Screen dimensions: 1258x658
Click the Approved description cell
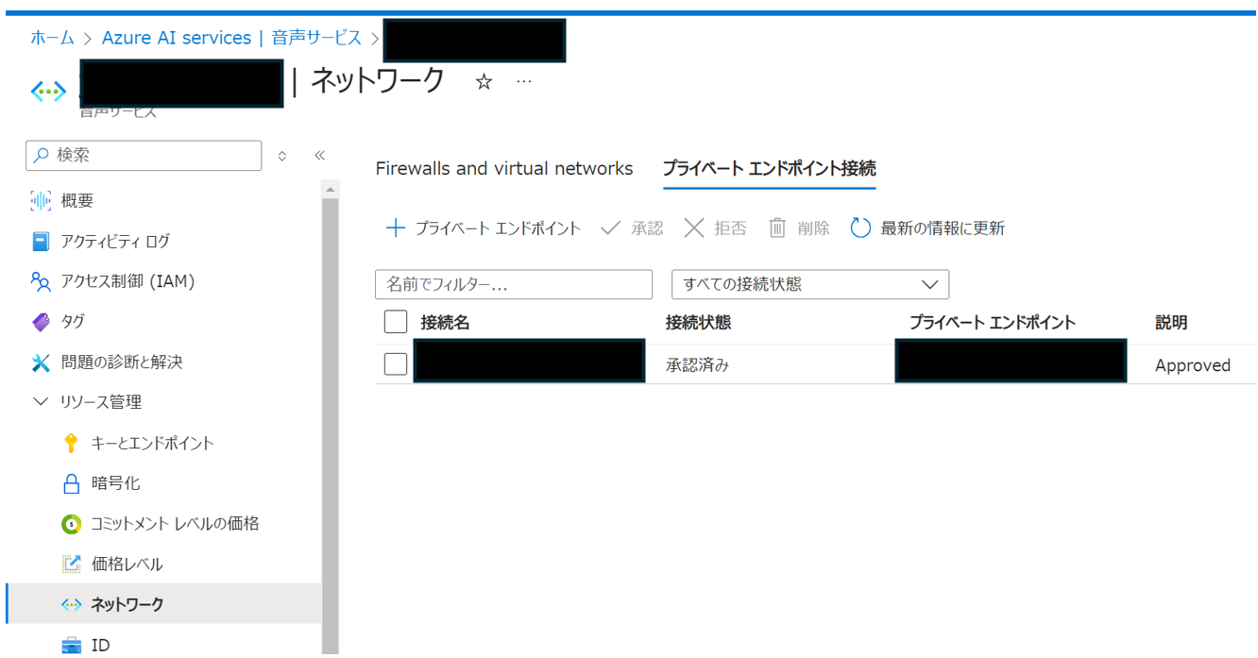click(x=1193, y=365)
